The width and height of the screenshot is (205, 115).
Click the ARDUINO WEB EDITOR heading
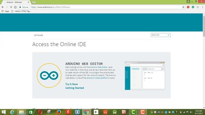pyautogui.click(x=84, y=64)
